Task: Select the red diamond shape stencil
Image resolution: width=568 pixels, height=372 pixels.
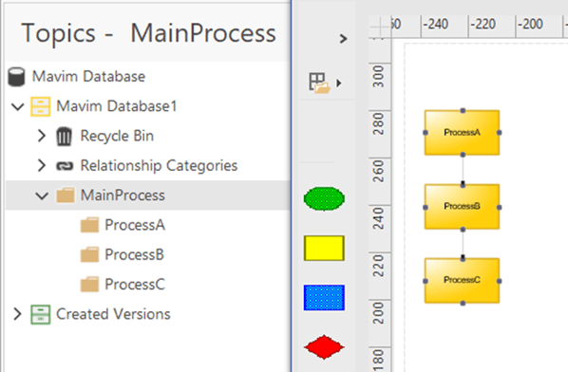Action: click(324, 347)
